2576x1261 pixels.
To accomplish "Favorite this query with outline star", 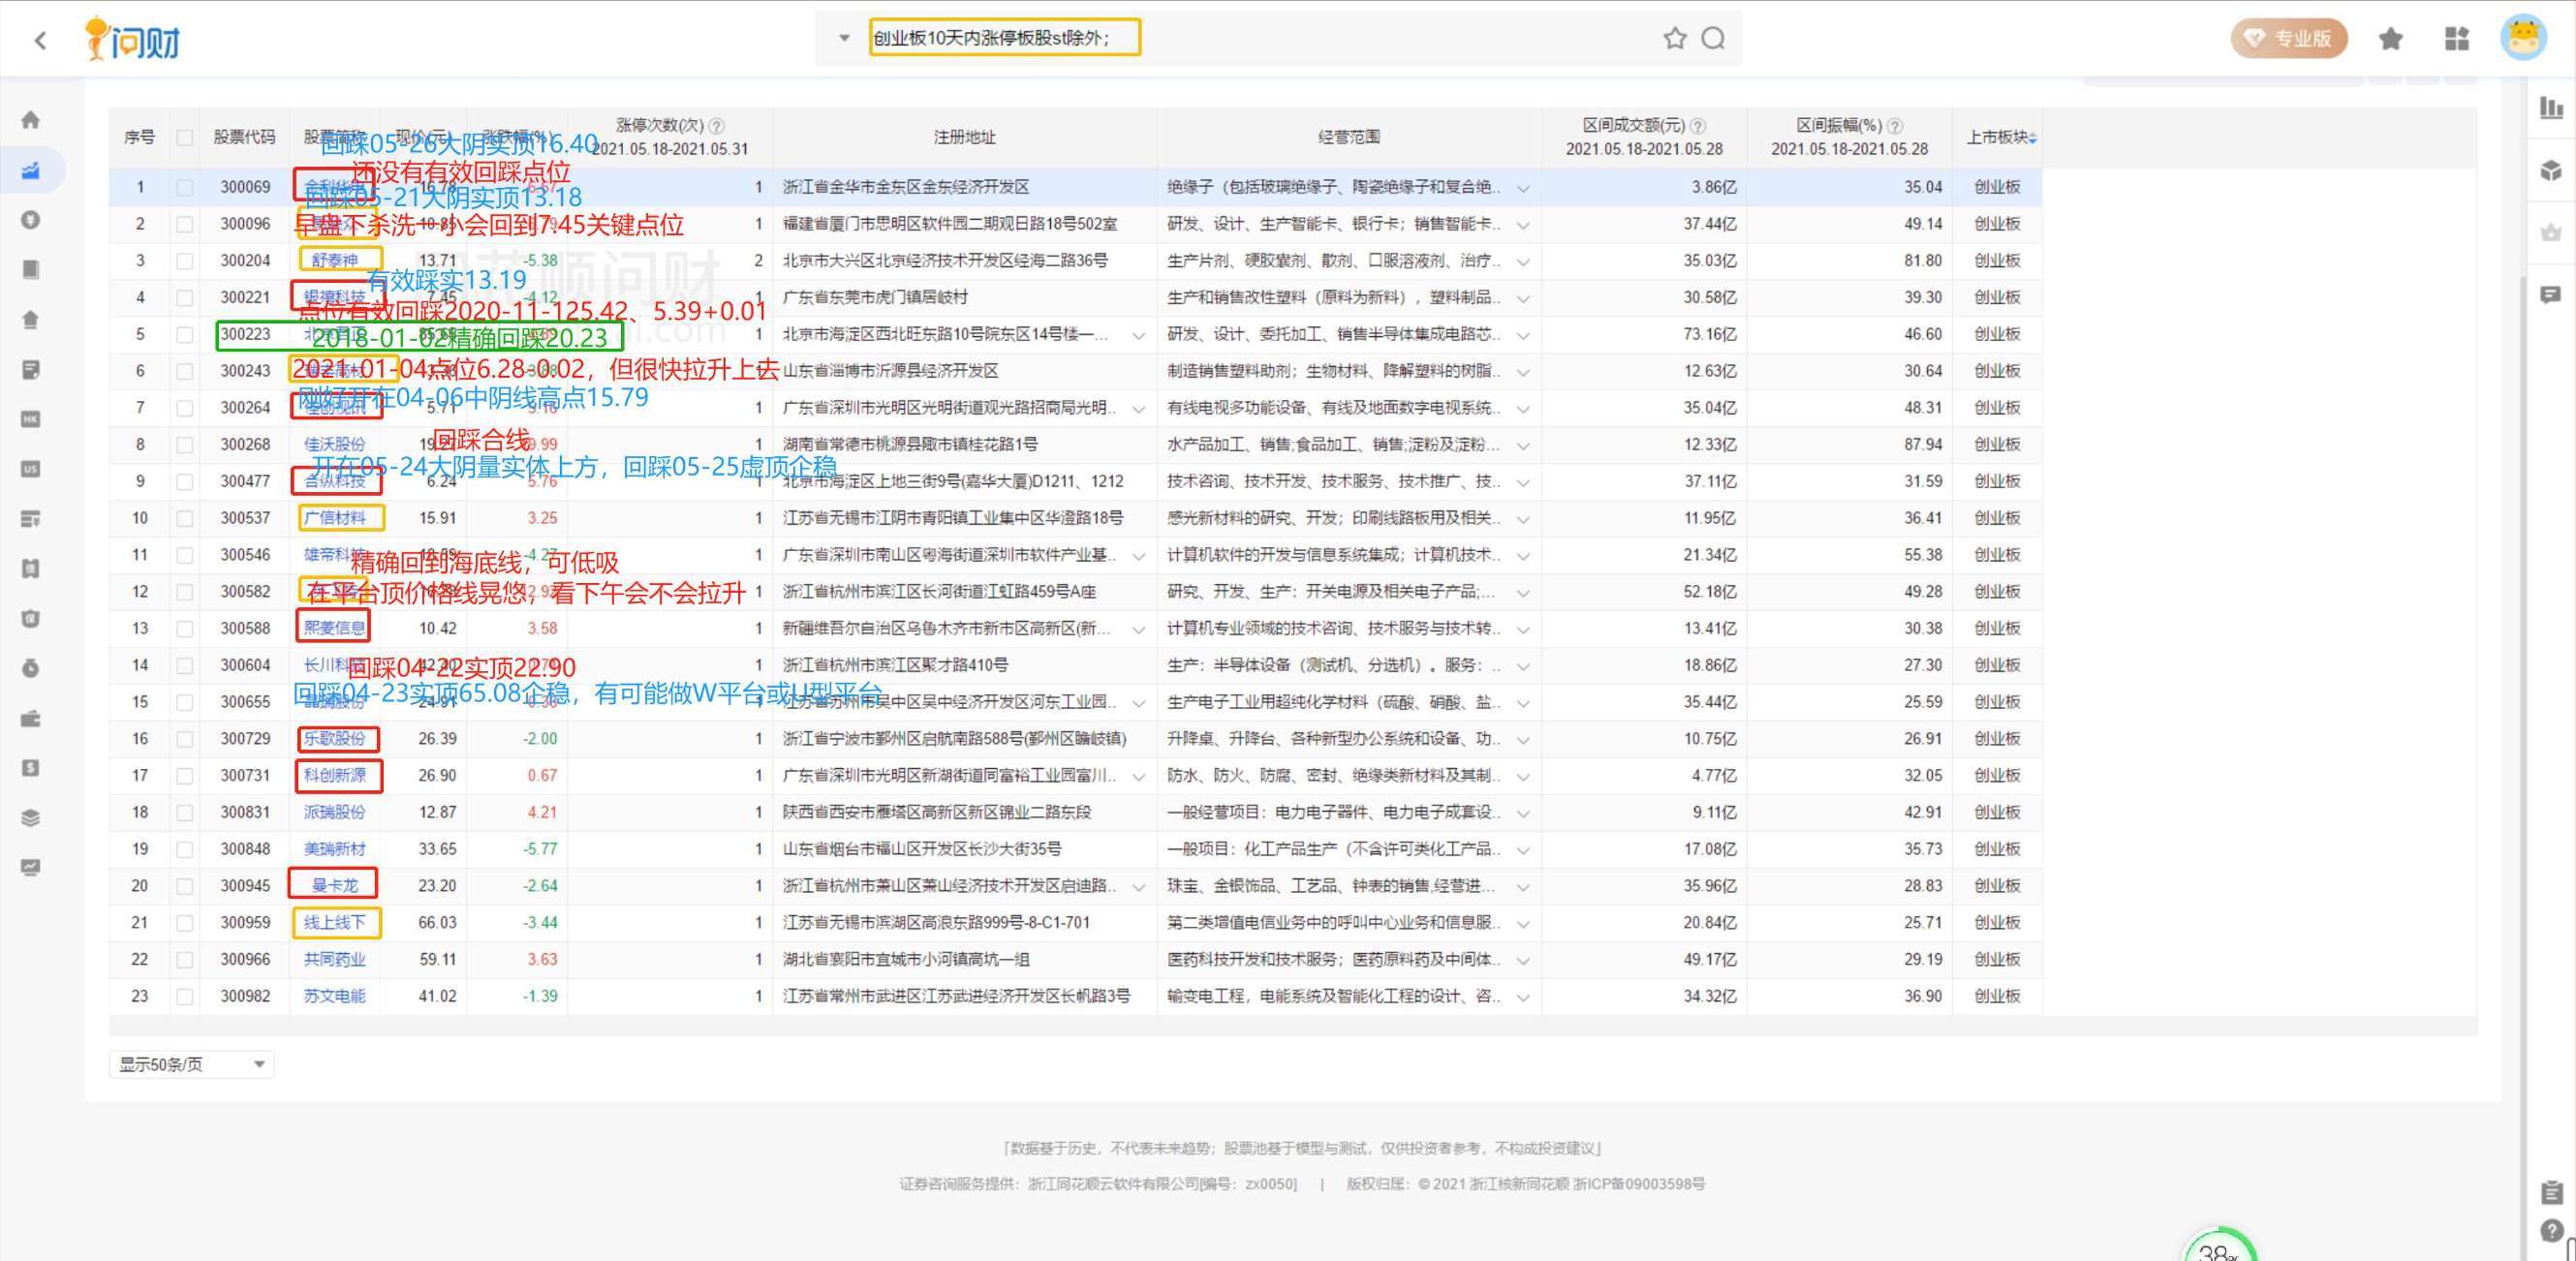I will pyautogui.click(x=1675, y=38).
